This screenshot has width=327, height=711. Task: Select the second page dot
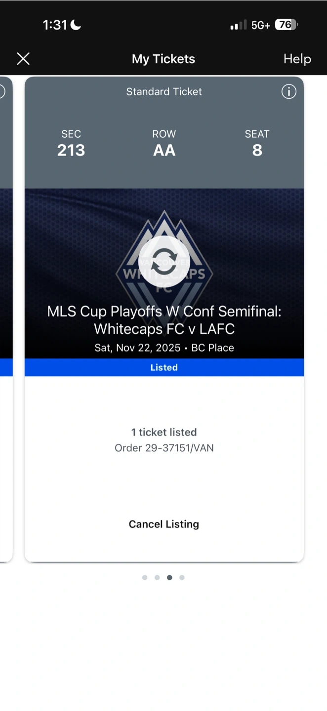tap(157, 578)
